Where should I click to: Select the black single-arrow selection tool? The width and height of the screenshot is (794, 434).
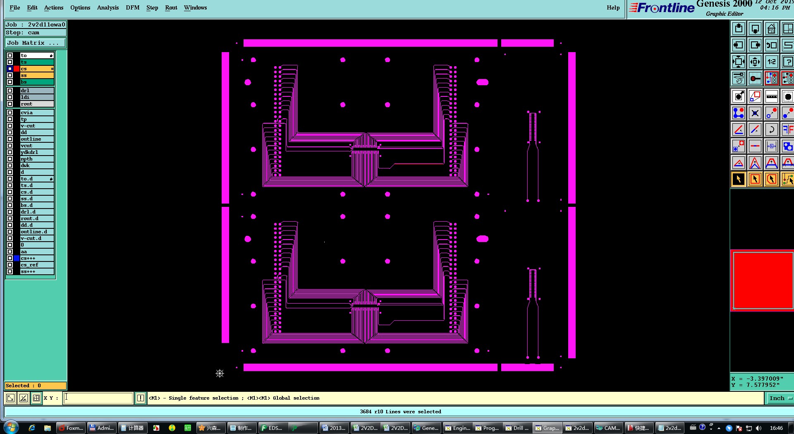click(x=739, y=179)
